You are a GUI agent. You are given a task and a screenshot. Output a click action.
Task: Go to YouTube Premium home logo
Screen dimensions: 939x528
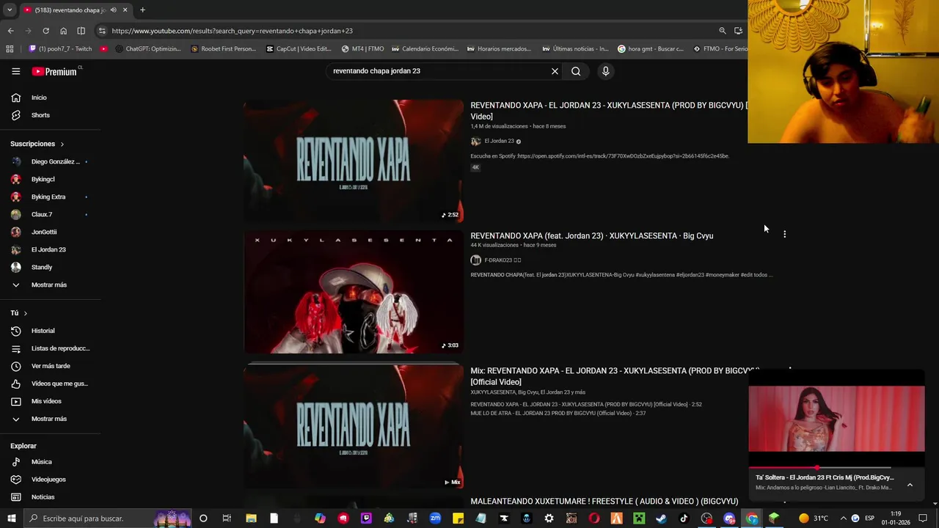pos(55,71)
